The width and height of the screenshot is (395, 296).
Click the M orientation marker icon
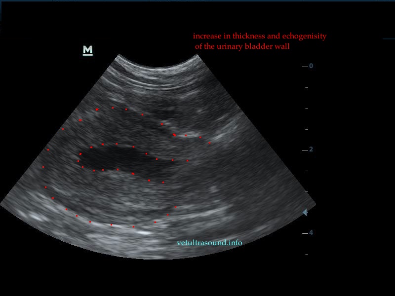(88, 50)
